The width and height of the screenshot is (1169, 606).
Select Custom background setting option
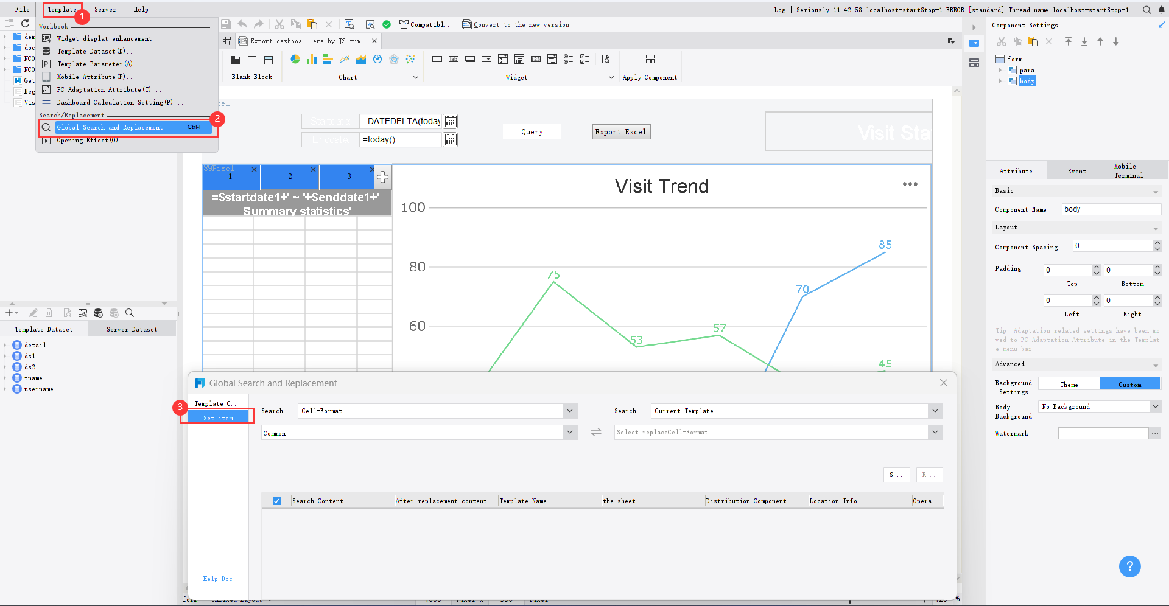pyautogui.click(x=1130, y=385)
